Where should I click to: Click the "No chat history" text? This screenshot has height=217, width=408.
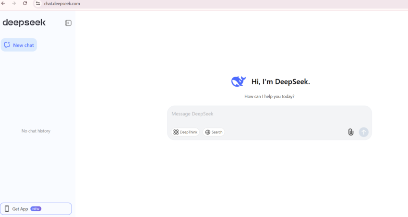(x=36, y=131)
